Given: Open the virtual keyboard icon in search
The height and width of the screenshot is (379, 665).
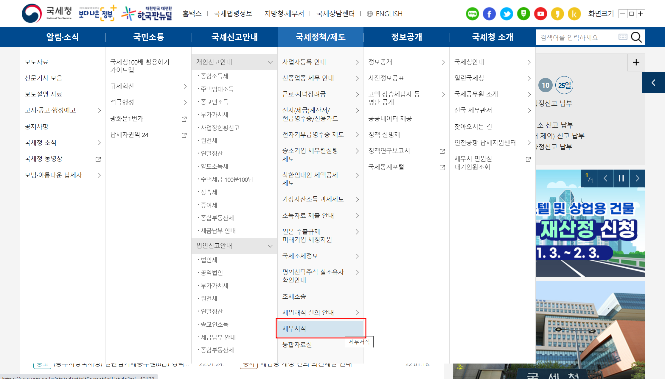Looking at the screenshot, I should pyautogui.click(x=623, y=37).
